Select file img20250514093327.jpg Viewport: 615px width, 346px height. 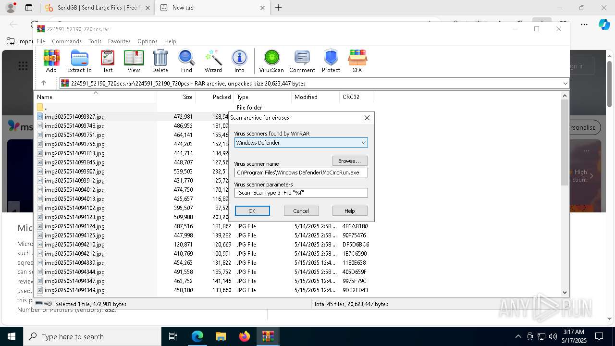tap(74, 117)
